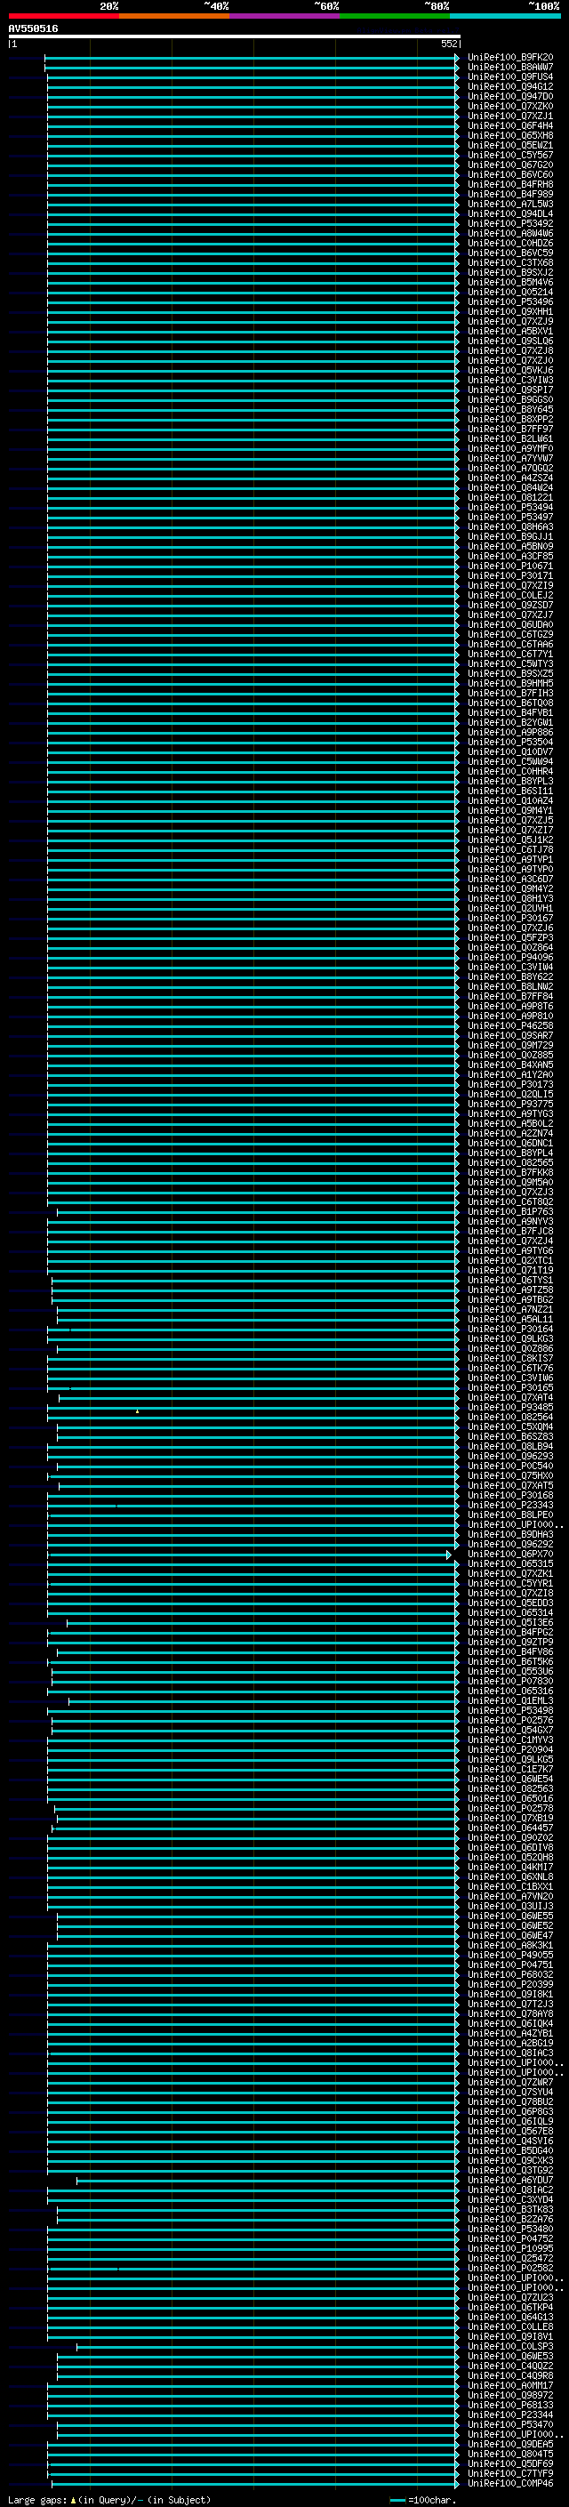This screenshot has height=2507, width=569.
Task: Click the green ~80% identity legend bar
Action: 395,16
